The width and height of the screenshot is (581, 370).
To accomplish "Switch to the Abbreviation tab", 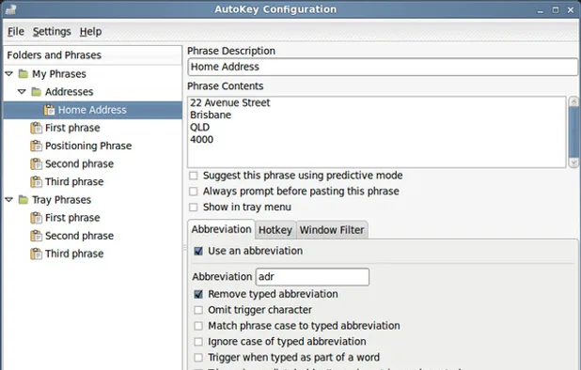I will point(221,229).
